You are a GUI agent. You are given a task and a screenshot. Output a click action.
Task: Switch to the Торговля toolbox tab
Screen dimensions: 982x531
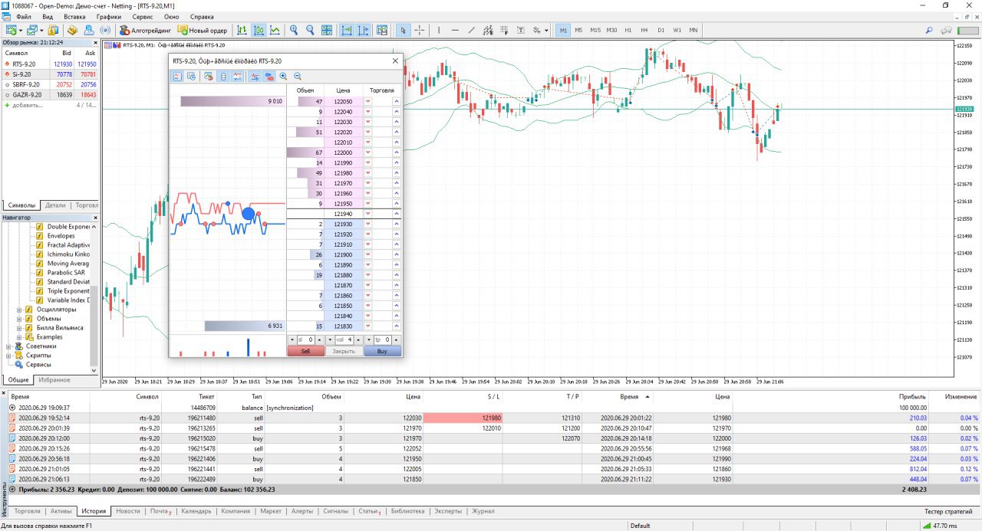coord(28,511)
